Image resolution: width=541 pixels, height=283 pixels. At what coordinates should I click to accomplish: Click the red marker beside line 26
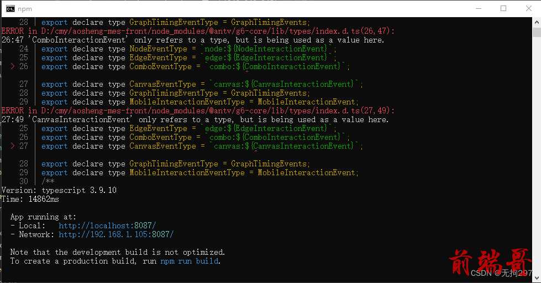pyautogui.click(x=12, y=66)
